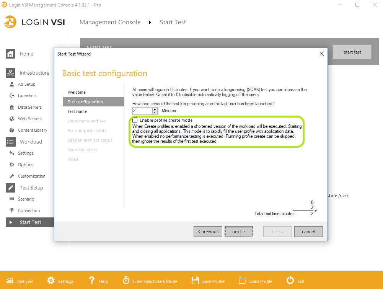Viewport: 383px width, 289px height.
Task: Open Analyzer chart icon in bottom bar
Action: coord(10,281)
